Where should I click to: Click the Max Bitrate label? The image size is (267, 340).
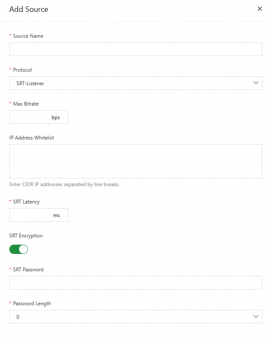click(26, 104)
